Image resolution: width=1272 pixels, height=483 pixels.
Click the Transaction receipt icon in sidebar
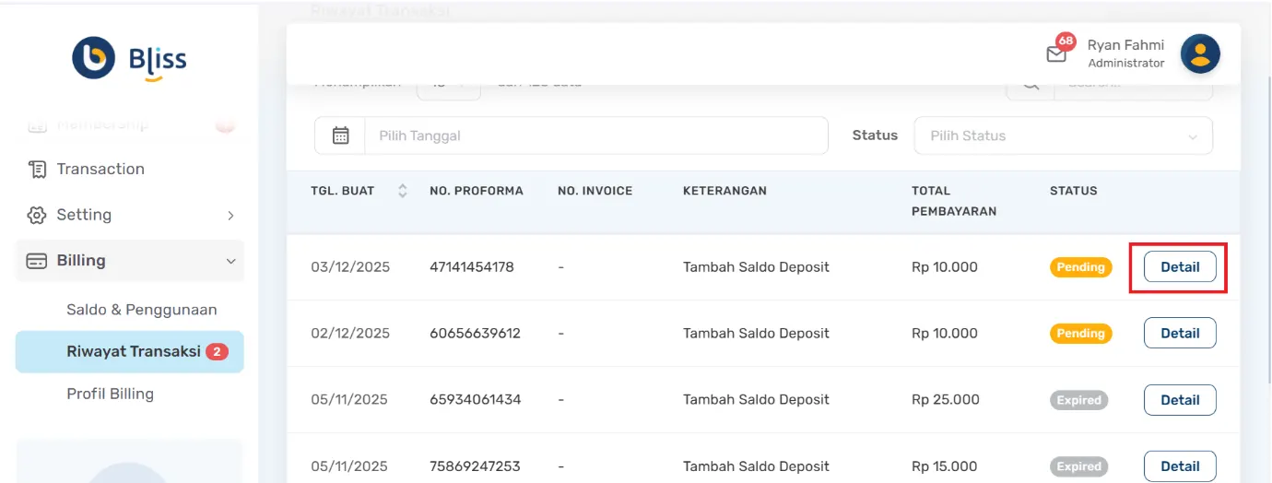(37, 169)
